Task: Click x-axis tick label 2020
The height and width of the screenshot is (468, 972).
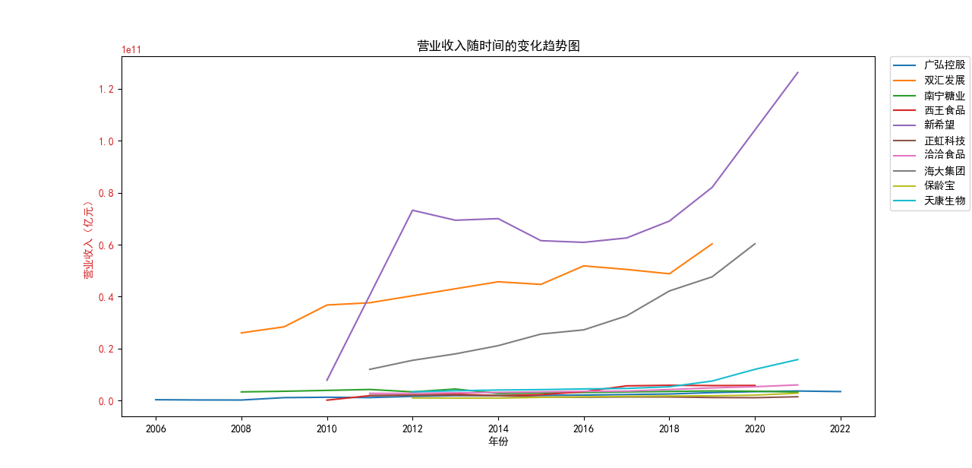Action: 755,428
